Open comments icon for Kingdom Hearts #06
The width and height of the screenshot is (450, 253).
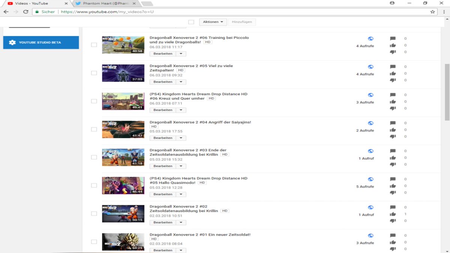coord(393,95)
